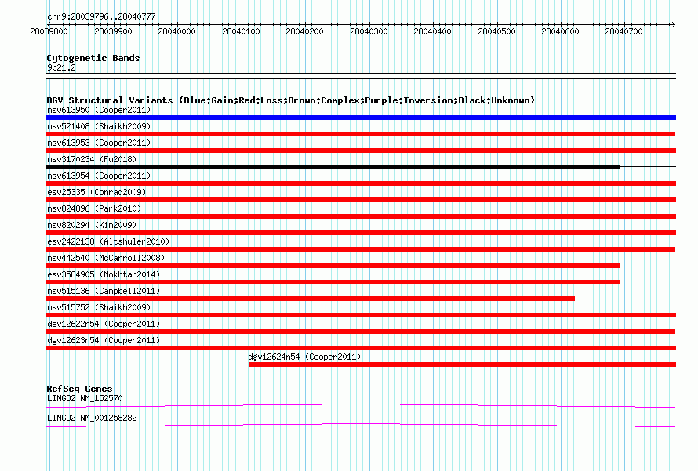The height and width of the screenshot is (471, 698).
Task: Click the red bar under esv3584905
Action: tap(333, 282)
